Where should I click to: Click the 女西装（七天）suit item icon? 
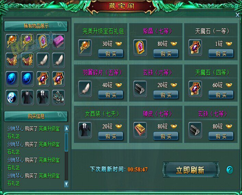pos(85,130)
